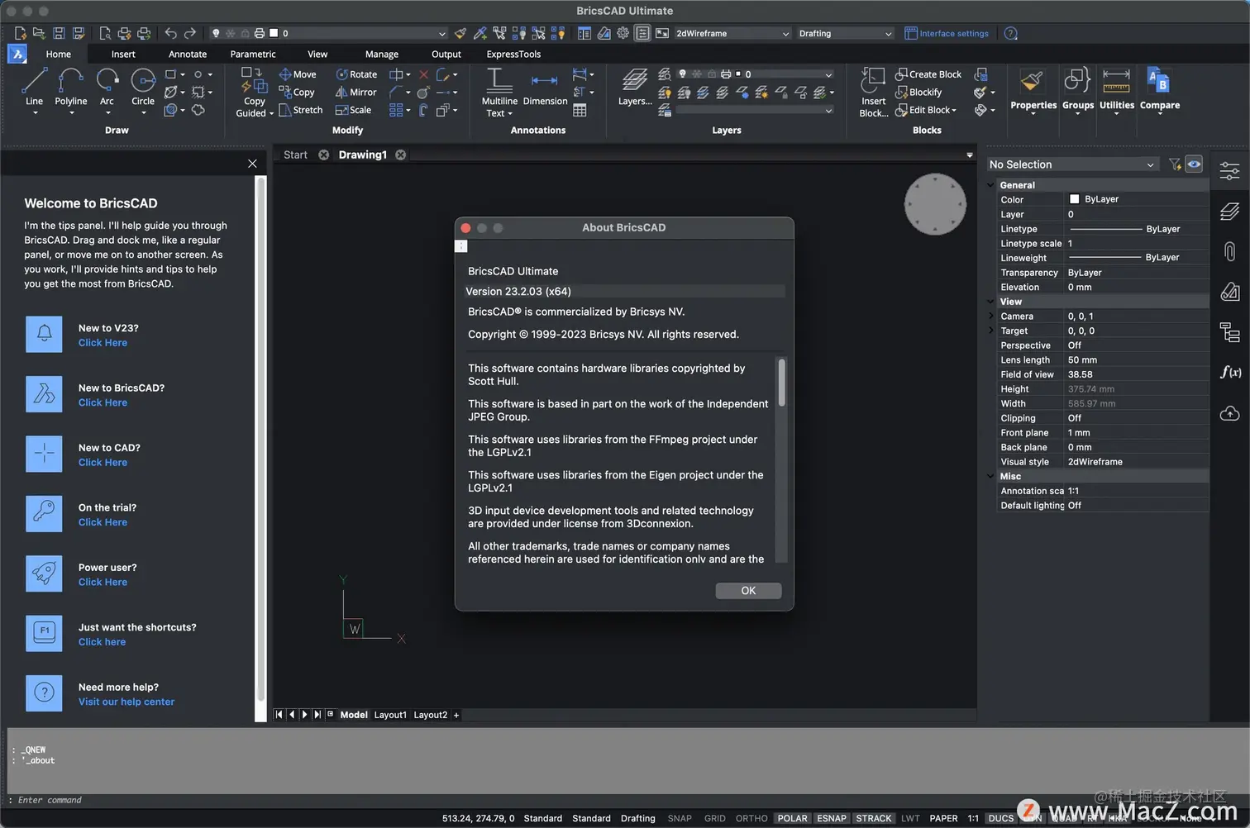The width and height of the screenshot is (1250, 828).
Task: Choose the Arc tool
Action: point(107,87)
